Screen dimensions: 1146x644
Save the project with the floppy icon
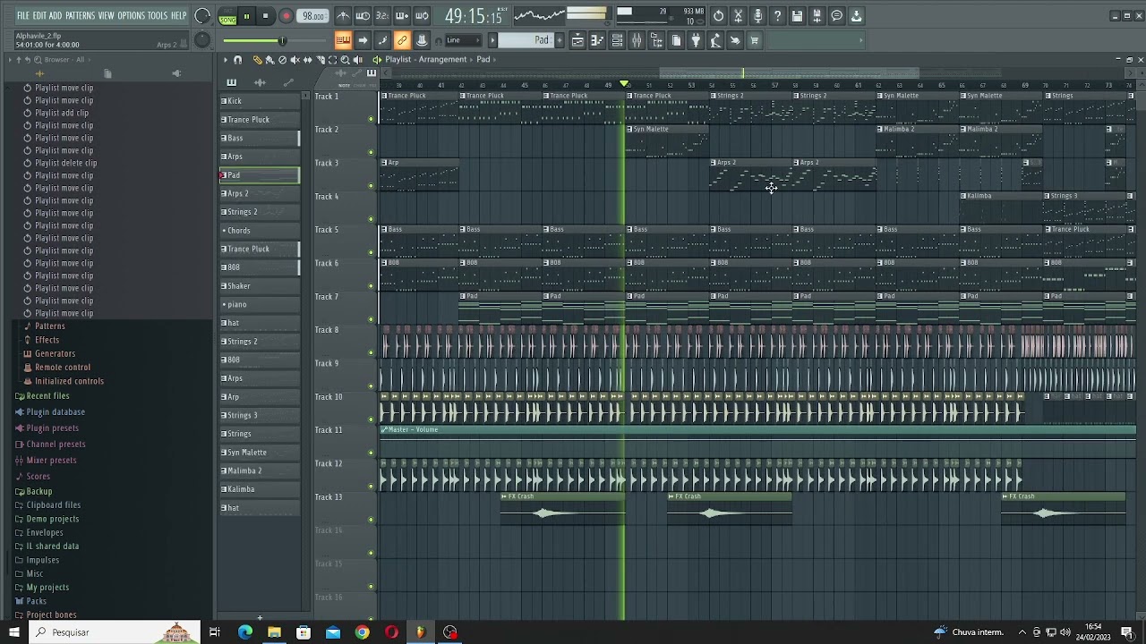click(797, 16)
